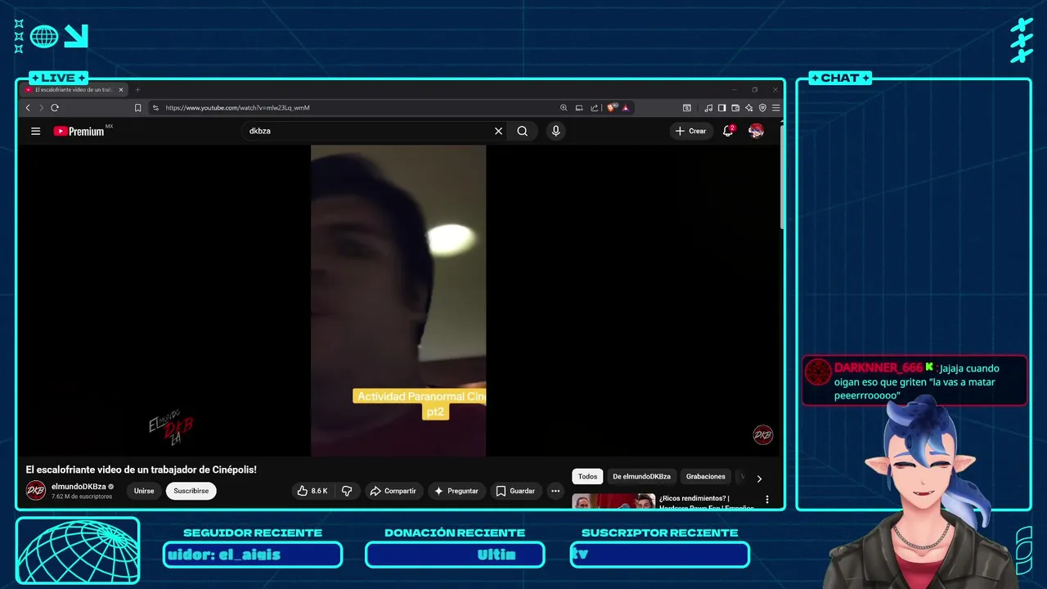Click the video player area

click(399, 300)
